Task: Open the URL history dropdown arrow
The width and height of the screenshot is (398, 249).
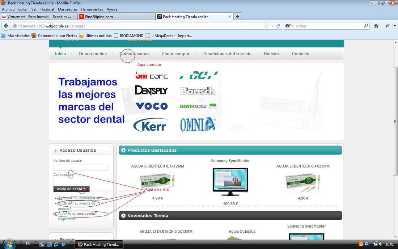Action: coord(273,26)
